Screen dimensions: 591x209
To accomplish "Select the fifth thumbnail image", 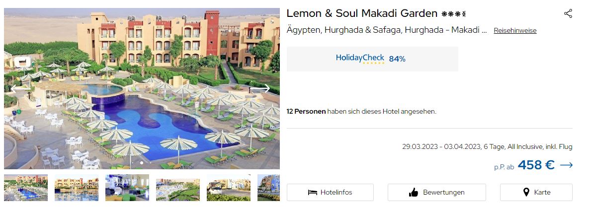I will point(229,188).
